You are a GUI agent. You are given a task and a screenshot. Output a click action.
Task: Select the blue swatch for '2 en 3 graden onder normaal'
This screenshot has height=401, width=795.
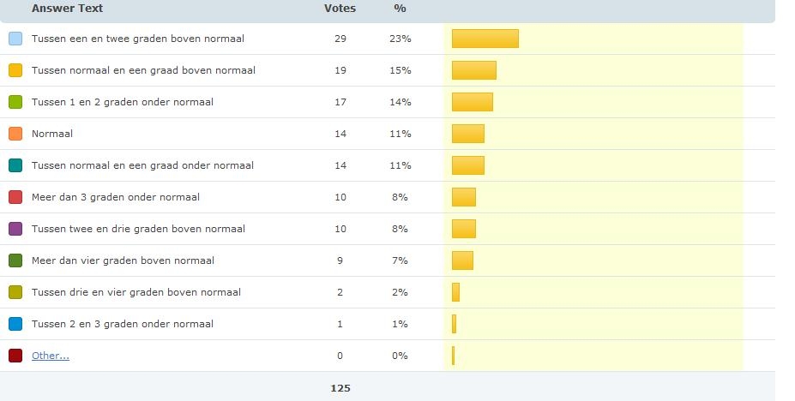[15, 324]
